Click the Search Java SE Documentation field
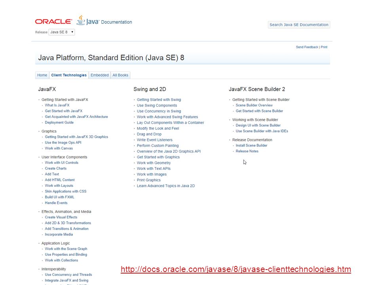The width and height of the screenshot is (380, 285). pos(299,25)
